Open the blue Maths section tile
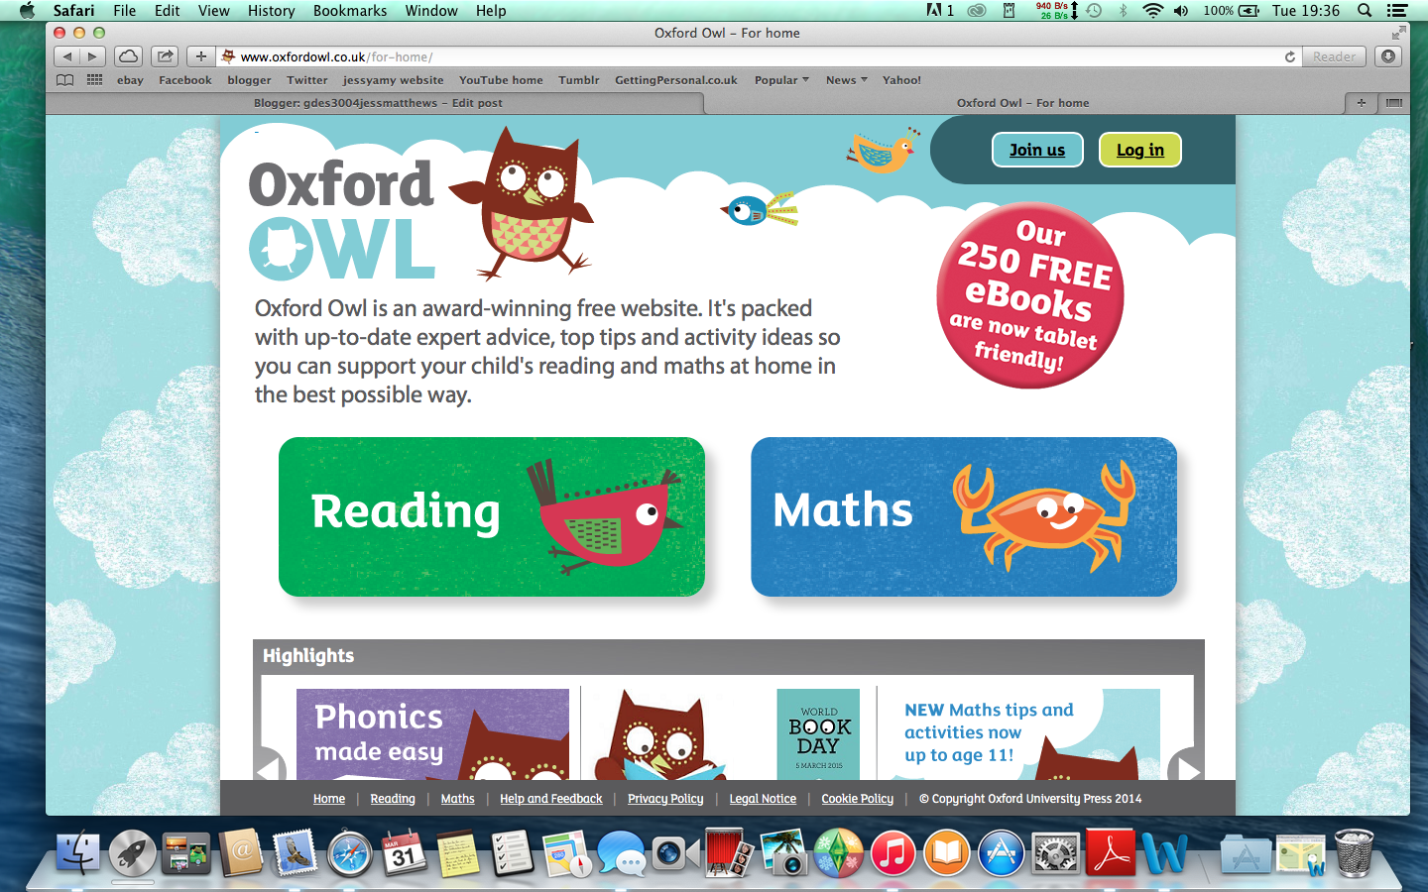 pos(964,516)
